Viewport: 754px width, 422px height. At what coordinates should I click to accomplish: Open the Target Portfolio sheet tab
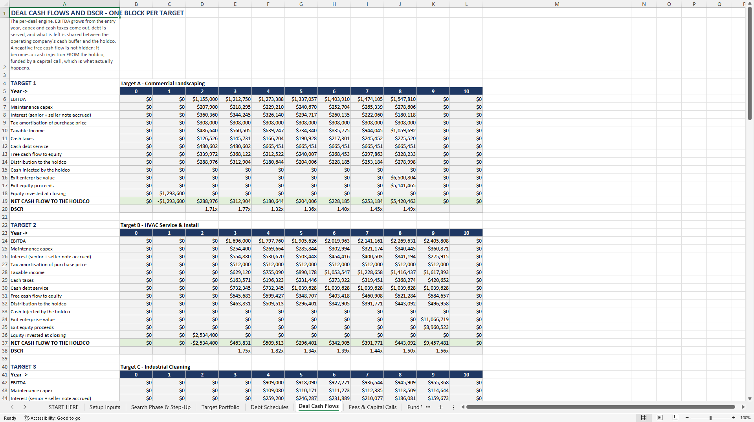point(220,407)
